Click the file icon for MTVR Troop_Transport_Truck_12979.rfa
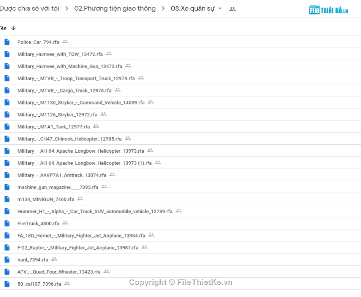 coord(7,78)
